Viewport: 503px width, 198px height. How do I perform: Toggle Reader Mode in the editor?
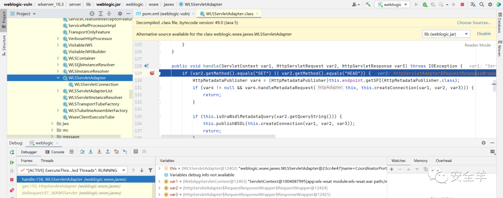[x=478, y=45]
